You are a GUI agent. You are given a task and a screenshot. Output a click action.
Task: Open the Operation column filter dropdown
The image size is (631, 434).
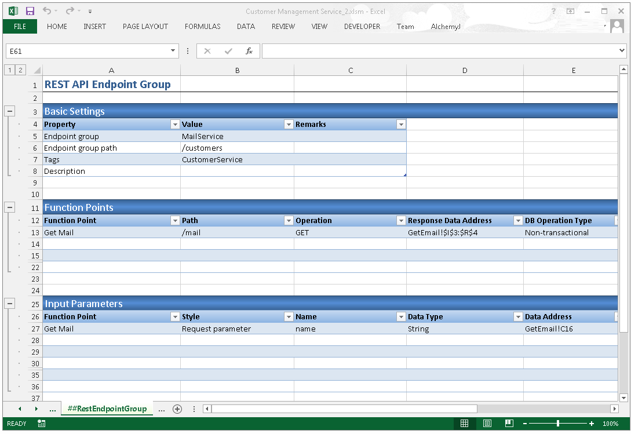pyautogui.click(x=401, y=221)
